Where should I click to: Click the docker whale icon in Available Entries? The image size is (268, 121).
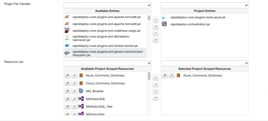coord(67,46)
